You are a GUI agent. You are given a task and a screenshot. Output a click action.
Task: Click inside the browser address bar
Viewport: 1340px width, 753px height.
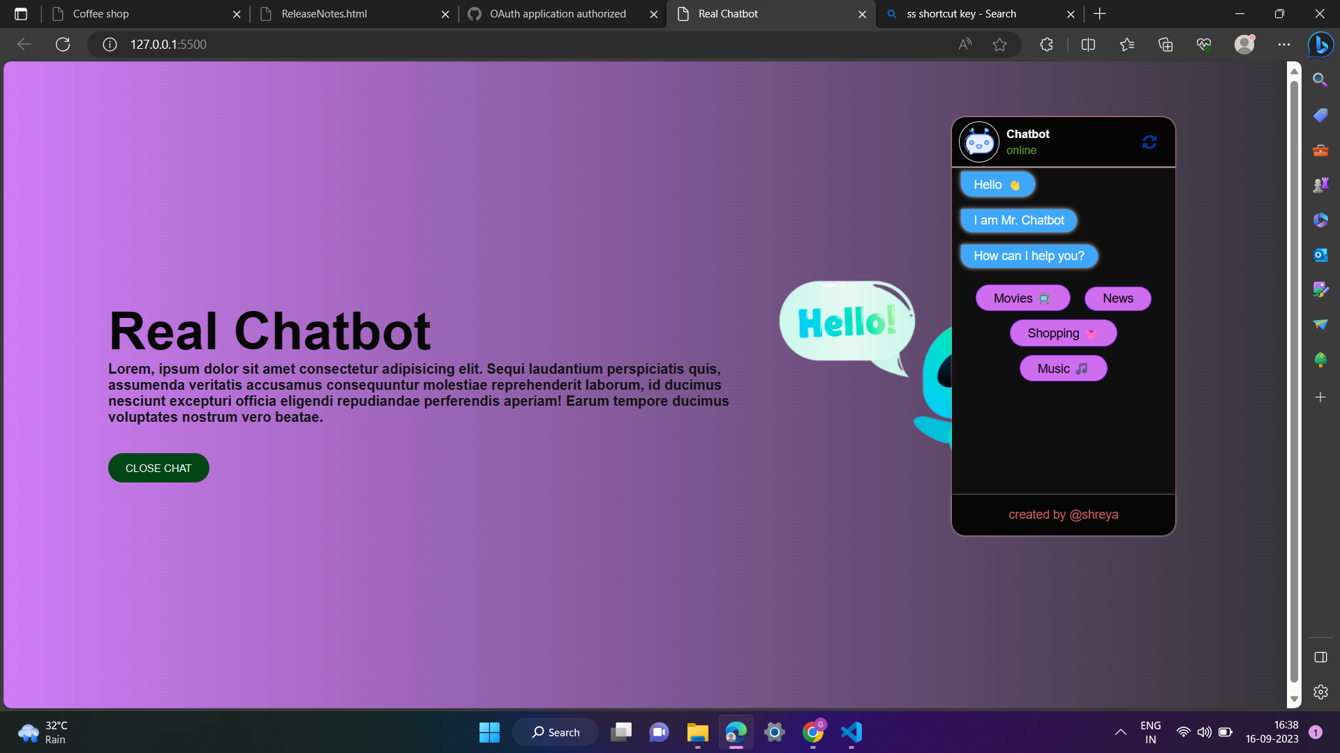(489, 44)
